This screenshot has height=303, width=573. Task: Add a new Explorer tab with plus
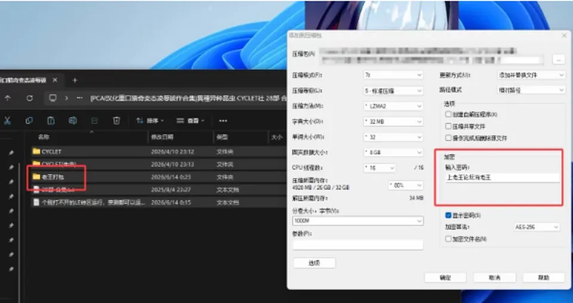point(75,80)
